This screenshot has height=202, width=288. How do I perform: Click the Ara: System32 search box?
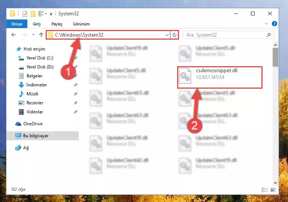(228, 35)
